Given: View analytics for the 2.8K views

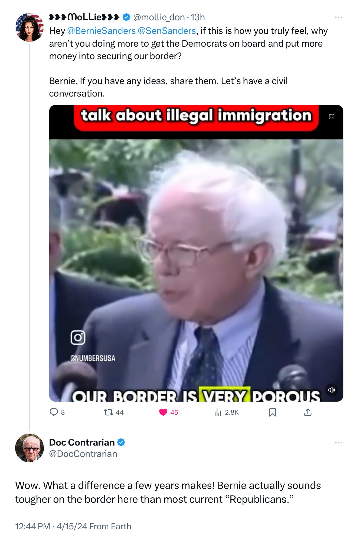Looking at the screenshot, I should pyautogui.click(x=226, y=412).
